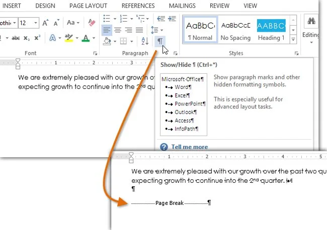
Task: Open the Numbering list button
Action: coord(123,19)
